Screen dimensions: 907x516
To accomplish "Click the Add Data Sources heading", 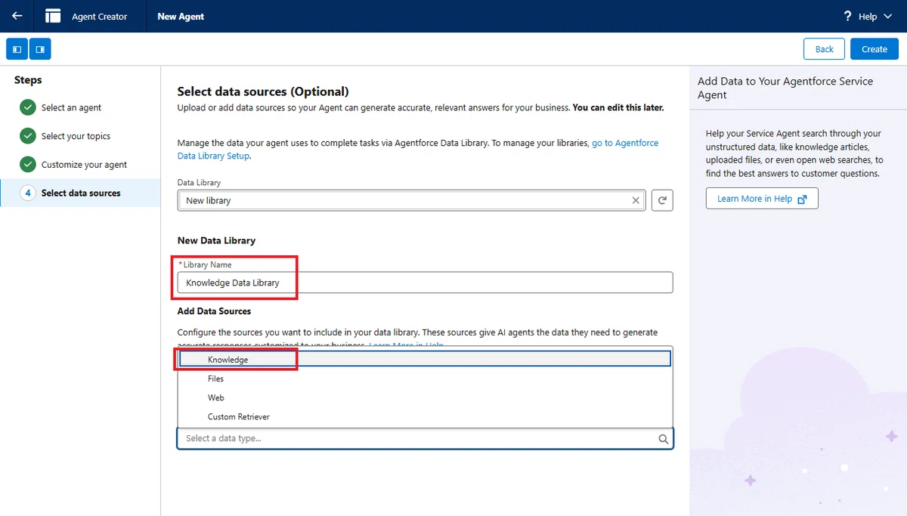I will click(x=214, y=311).
